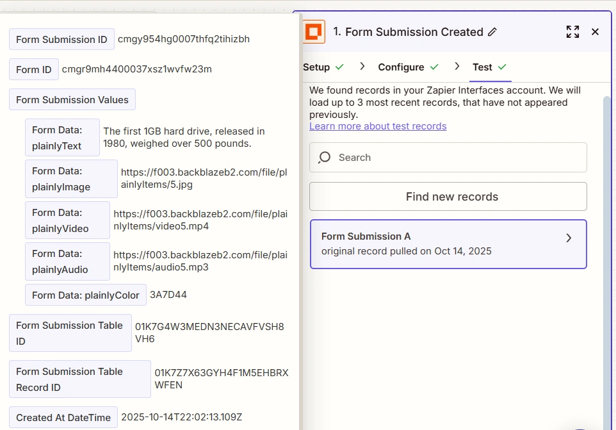This screenshot has height=430, width=616.
Task: Select the Test tab
Action: [482, 67]
